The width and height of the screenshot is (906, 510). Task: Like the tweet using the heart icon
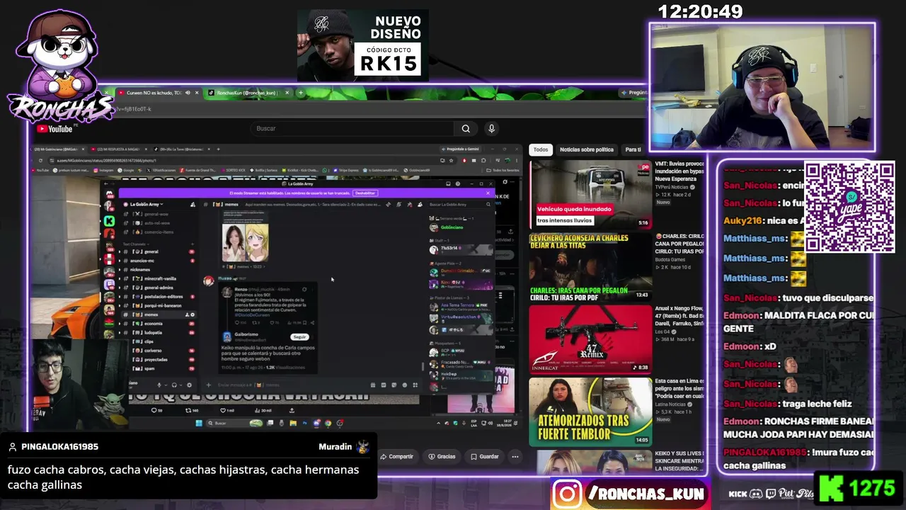pos(223,410)
